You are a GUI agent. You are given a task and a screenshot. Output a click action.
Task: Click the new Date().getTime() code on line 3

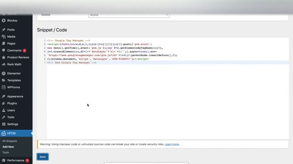tap(63, 48)
